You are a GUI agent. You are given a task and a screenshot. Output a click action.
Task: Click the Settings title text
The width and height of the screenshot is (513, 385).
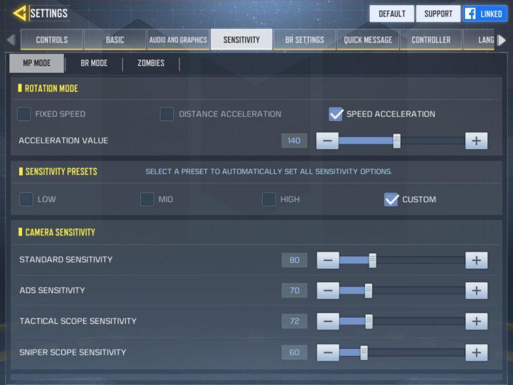[x=49, y=13]
